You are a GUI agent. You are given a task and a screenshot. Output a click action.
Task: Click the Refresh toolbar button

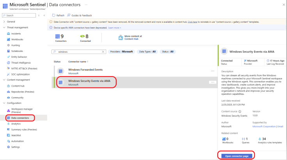coord(58,15)
